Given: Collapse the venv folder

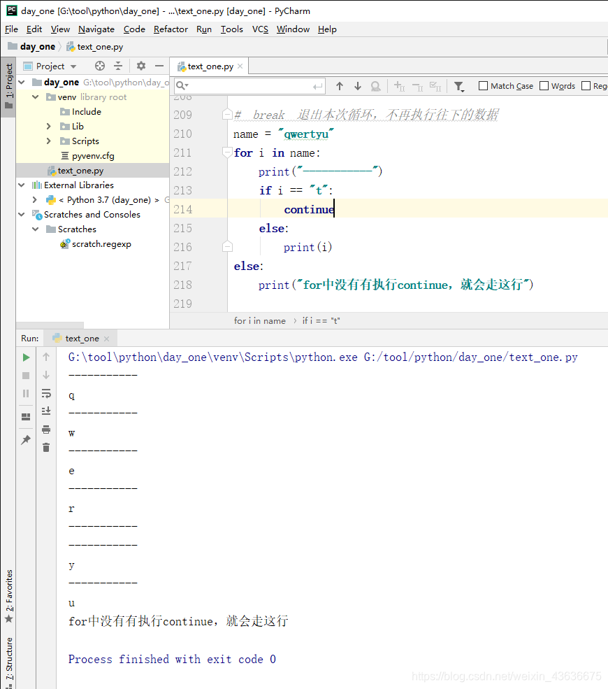Looking at the screenshot, I should click(x=36, y=97).
